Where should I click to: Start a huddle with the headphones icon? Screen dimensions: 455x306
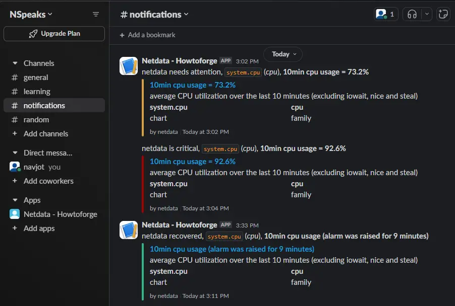(x=412, y=14)
